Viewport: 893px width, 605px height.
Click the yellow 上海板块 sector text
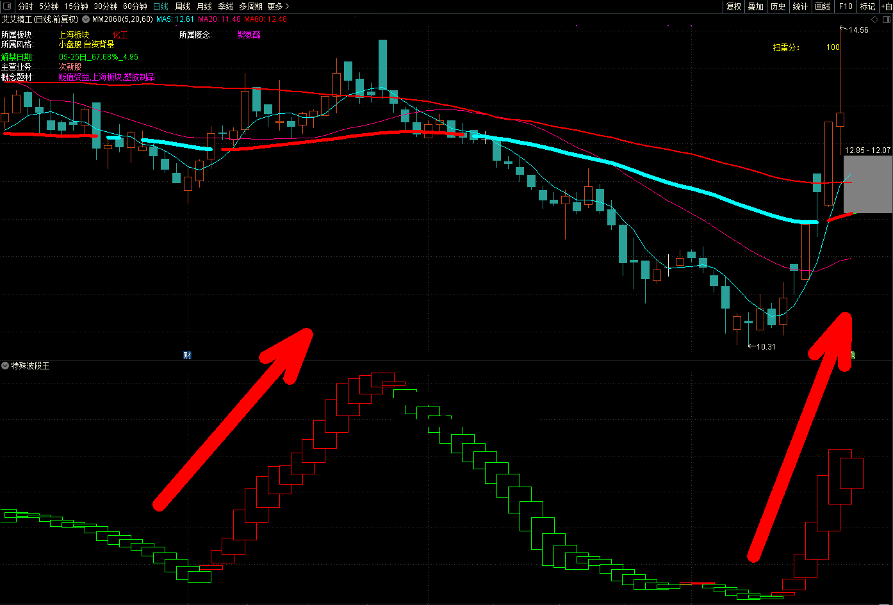(74, 35)
